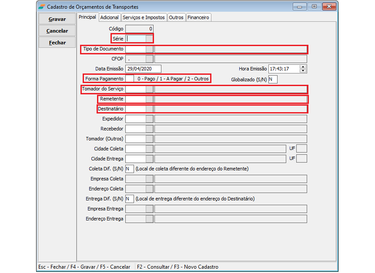Click Fechar to close the form
The height and width of the screenshot is (273, 375).
[57, 43]
